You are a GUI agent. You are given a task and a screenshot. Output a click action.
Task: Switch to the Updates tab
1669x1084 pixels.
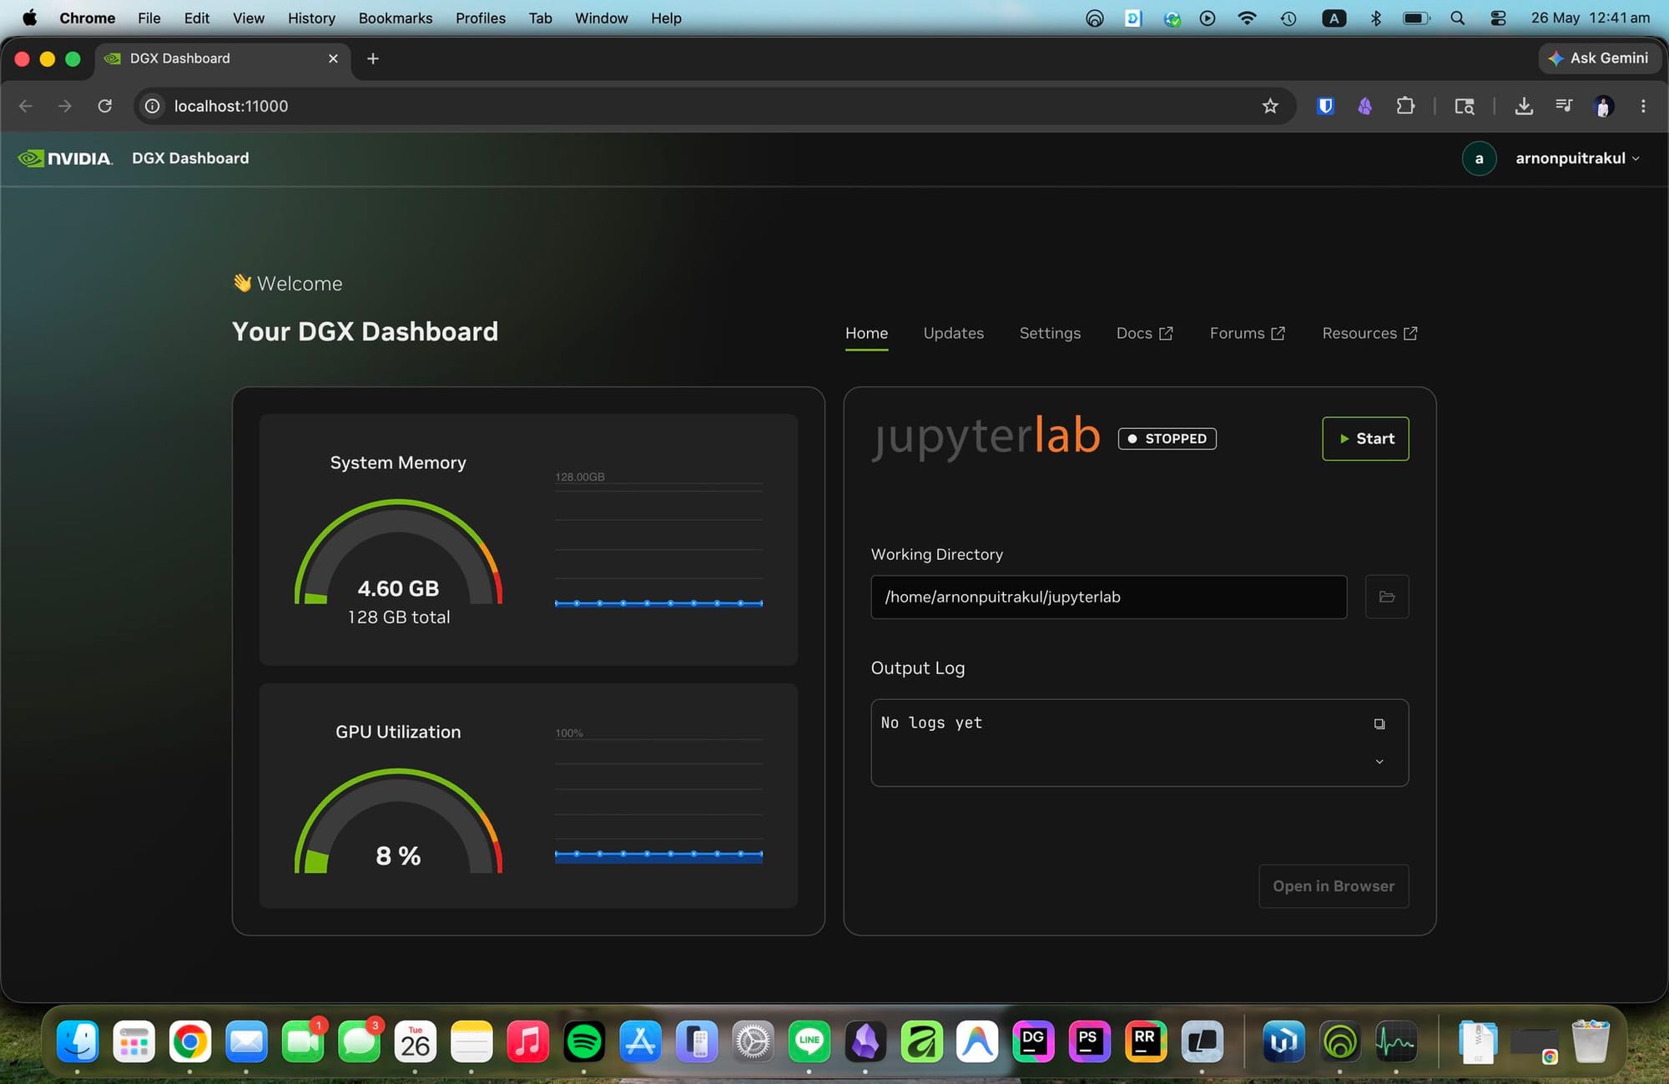[x=954, y=333]
